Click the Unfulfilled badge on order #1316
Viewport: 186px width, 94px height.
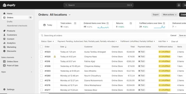(165, 61)
